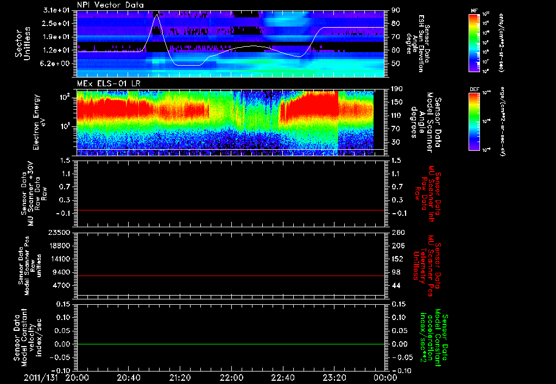Click the "18800" scanner position tick
The height and width of the screenshot is (384, 556).
59,246
